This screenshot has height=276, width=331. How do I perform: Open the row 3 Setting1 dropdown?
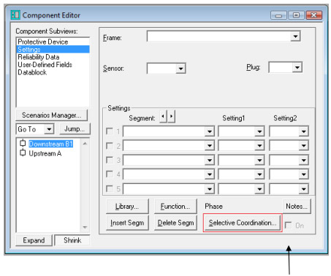coord(259,160)
